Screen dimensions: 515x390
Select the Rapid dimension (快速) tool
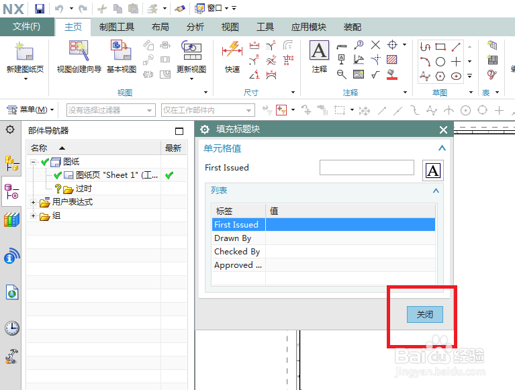point(232,56)
